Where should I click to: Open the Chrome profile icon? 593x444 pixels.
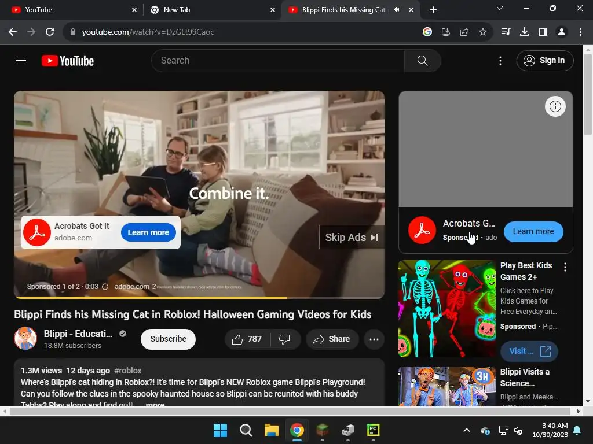pos(562,32)
